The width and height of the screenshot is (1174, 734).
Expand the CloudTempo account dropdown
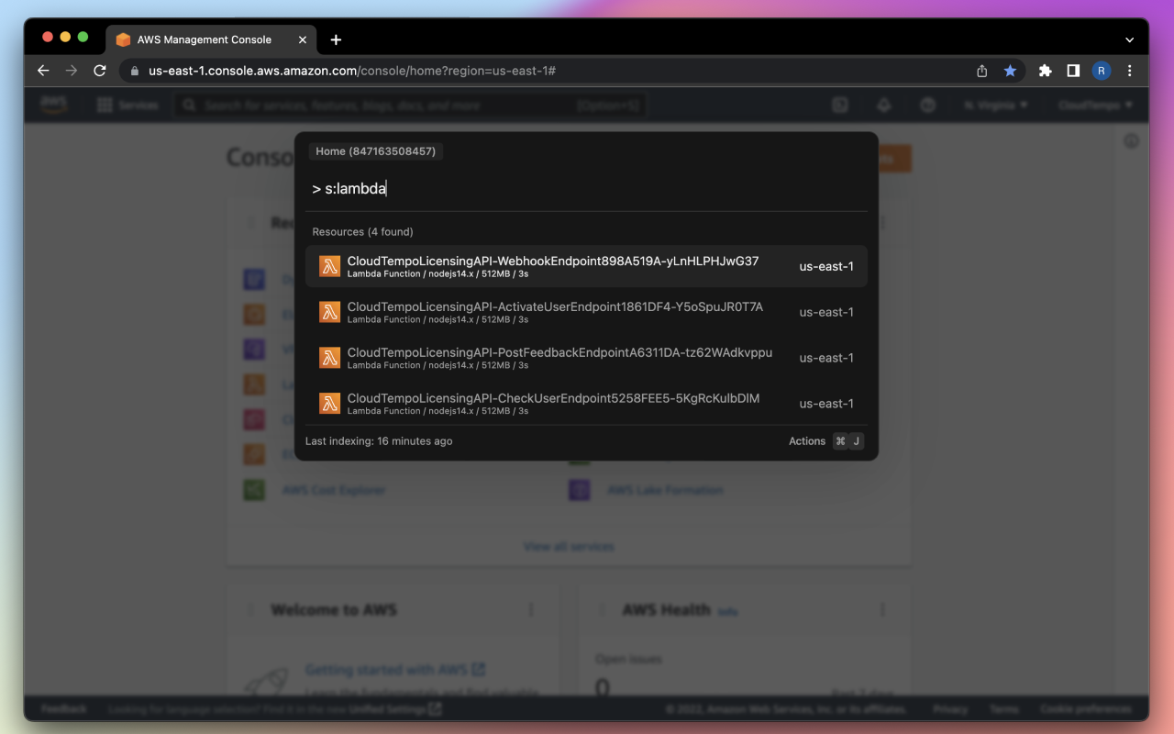[1094, 105]
